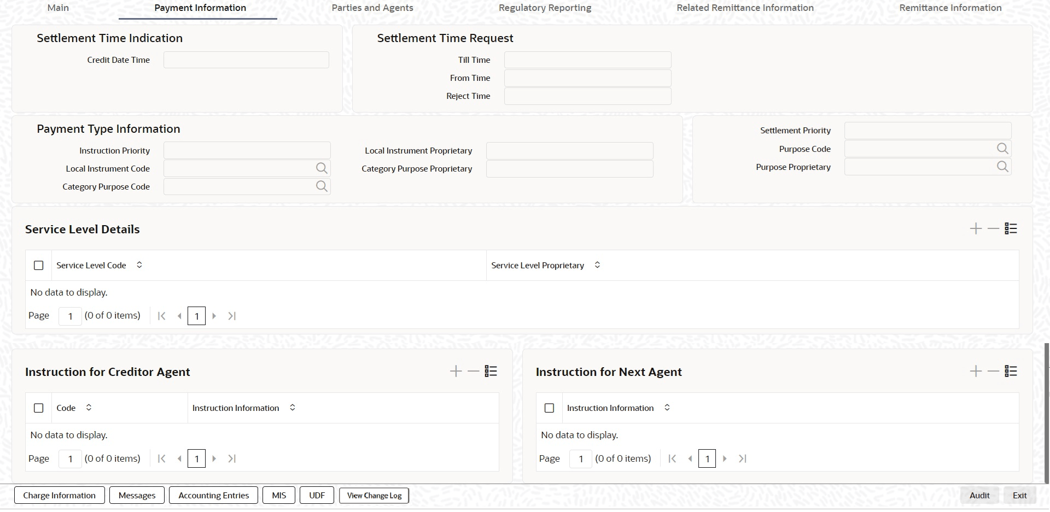Image resolution: width=1050 pixels, height=512 pixels.
Task: Click the vertical scrollbar thumb
Action: click(x=1047, y=413)
